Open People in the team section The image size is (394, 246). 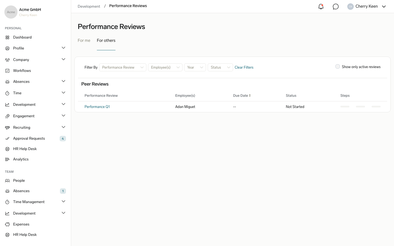pyautogui.click(x=19, y=181)
